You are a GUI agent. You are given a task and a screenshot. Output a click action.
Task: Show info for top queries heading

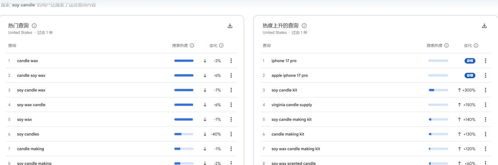[x=34, y=26]
